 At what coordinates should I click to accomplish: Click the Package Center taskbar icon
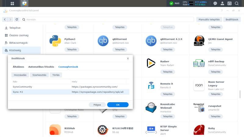24,3
